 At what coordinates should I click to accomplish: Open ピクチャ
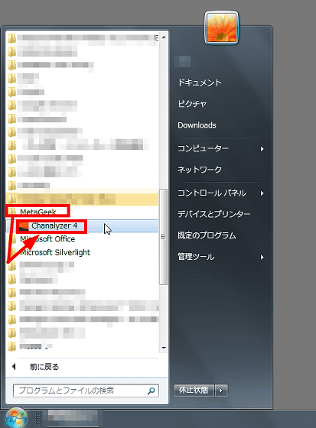192,104
